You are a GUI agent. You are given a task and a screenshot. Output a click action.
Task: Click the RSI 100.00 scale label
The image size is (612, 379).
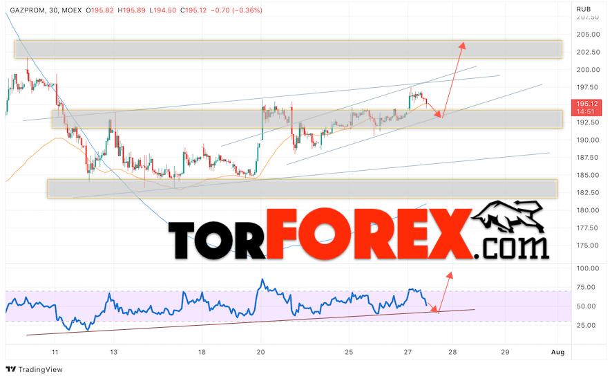[588, 268]
